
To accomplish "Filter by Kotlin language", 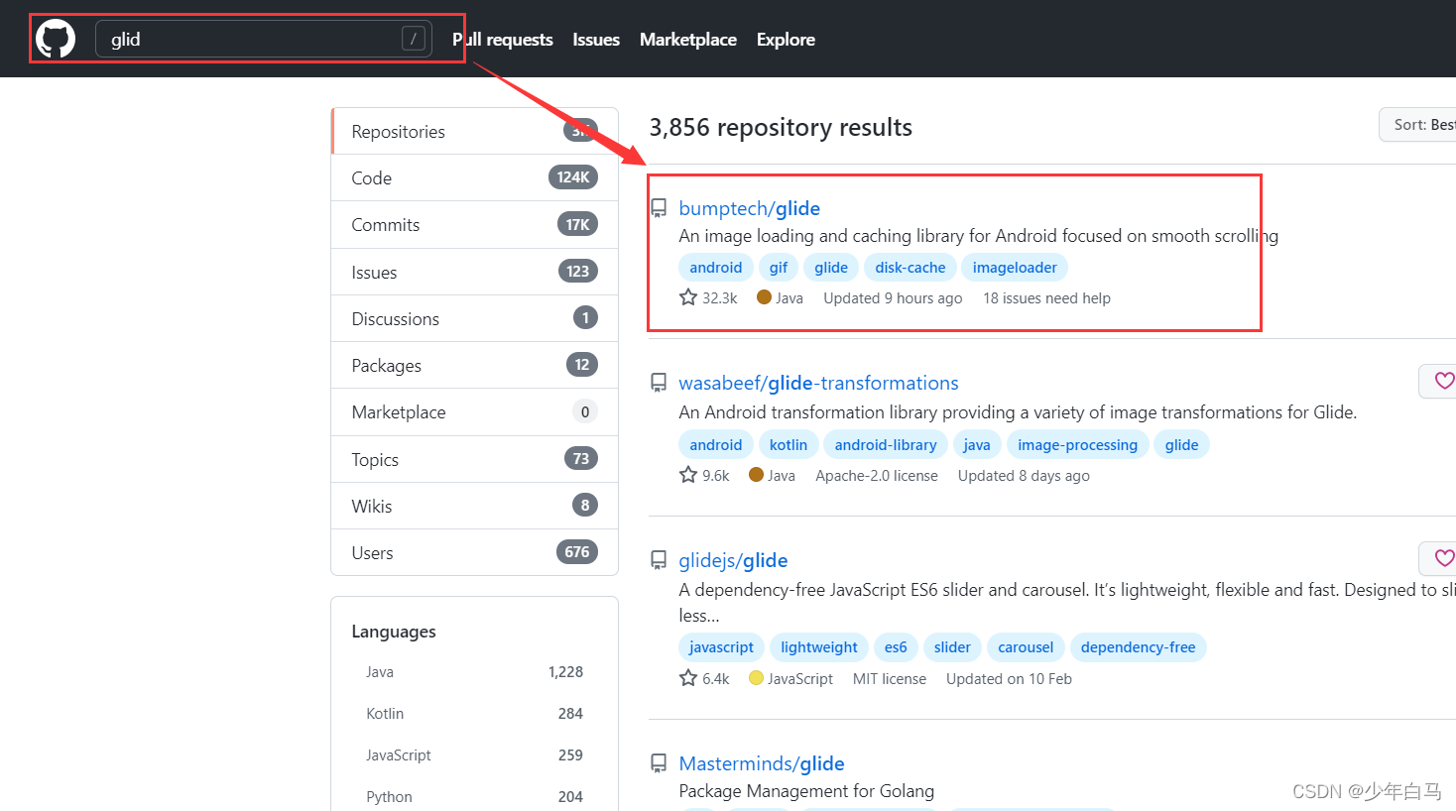I will click(x=474, y=714).
